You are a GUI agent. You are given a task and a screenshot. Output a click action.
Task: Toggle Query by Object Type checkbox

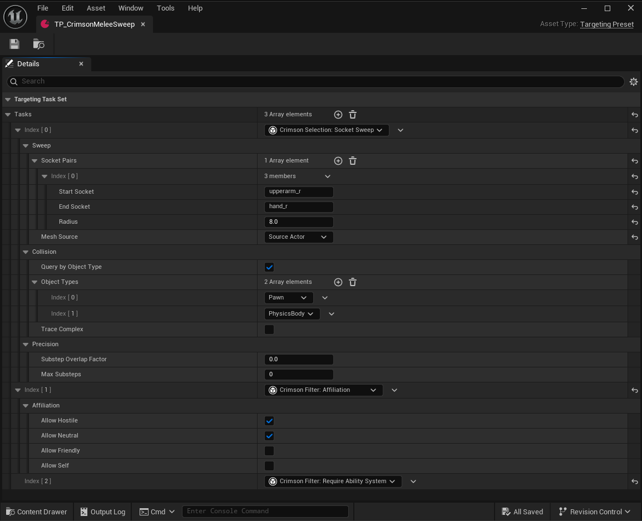click(x=269, y=267)
